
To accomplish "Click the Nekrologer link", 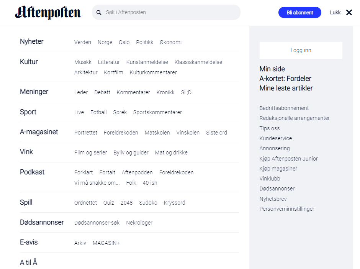I will [139, 223].
